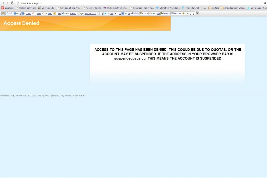267x178 pixels.
Task: Click the l: 71 value
Action: pyautogui.click(x=119, y=14)
